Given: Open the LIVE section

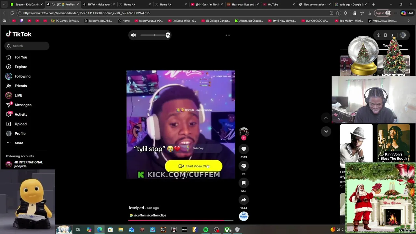Looking at the screenshot, I should [18, 95].
